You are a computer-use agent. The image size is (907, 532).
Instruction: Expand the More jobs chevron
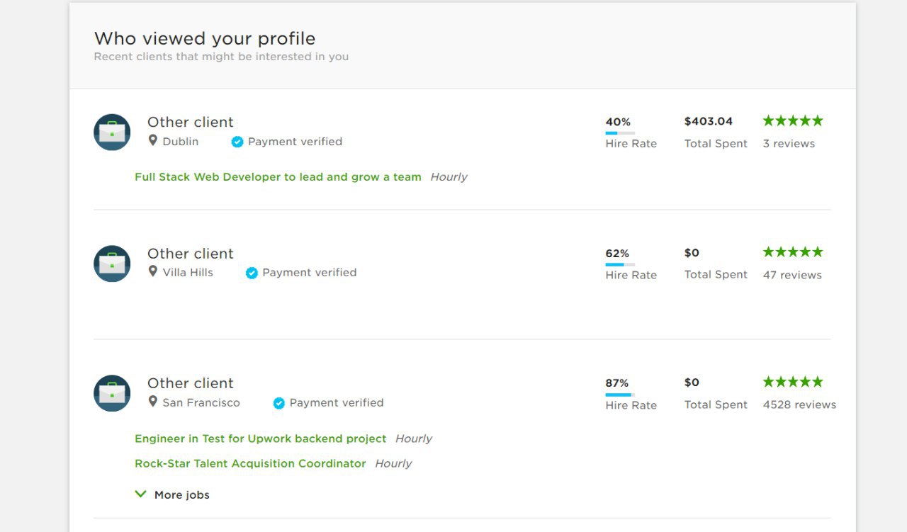click(140, 494)
